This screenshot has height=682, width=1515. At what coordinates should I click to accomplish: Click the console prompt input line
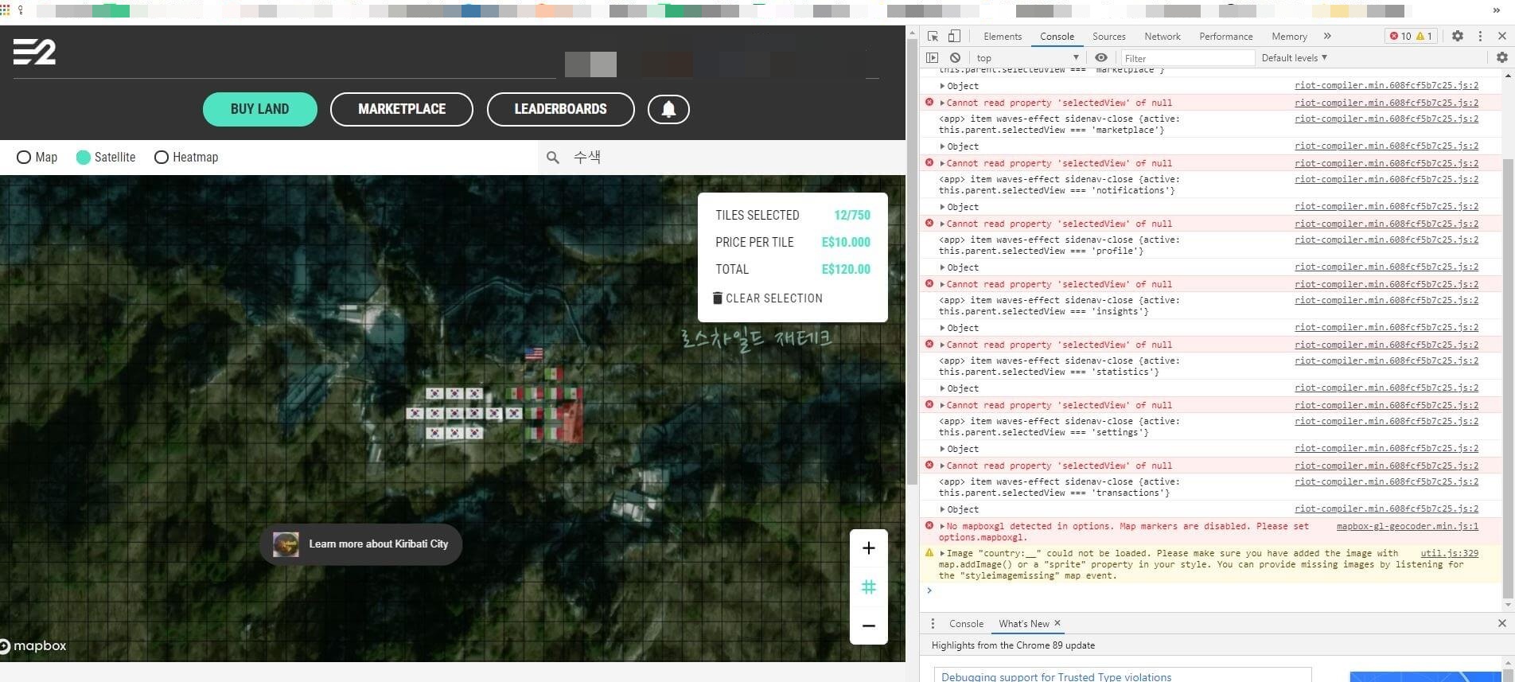coord(1210,590)
